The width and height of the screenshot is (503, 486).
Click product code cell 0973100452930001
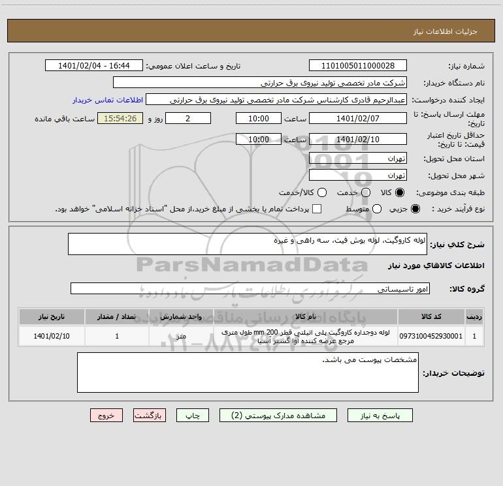pyautogui.click(x=431, y=336)
